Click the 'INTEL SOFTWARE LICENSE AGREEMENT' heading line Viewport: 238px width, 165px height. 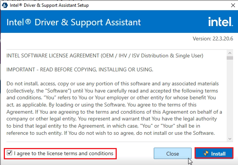[x=105, y=56]
